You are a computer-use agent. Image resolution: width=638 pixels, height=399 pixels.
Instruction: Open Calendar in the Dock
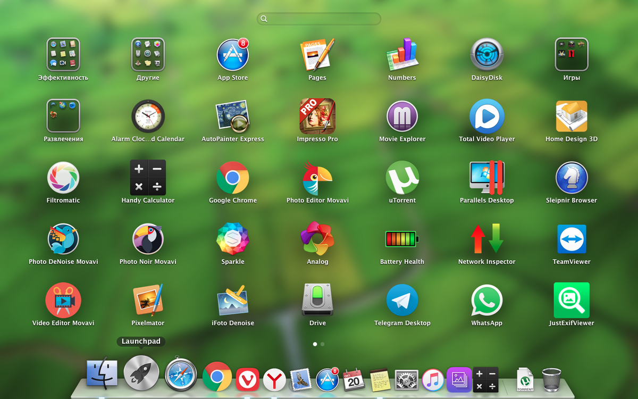(x=353, y=379)
